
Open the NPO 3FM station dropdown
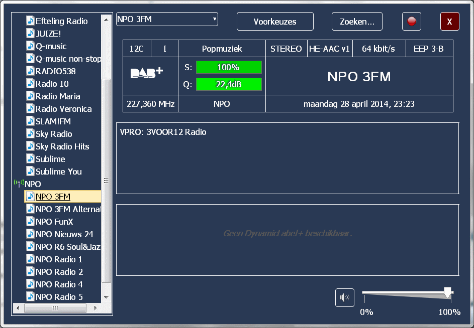point(167,20)
